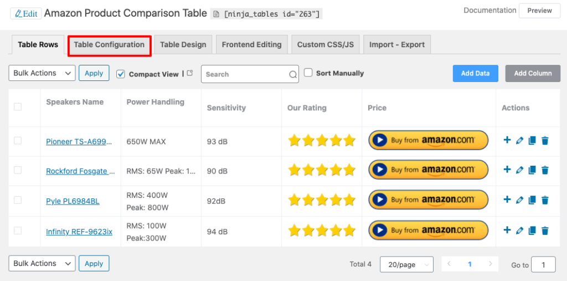Switch to the Table Configuration tab

click(x=109, y=45)
